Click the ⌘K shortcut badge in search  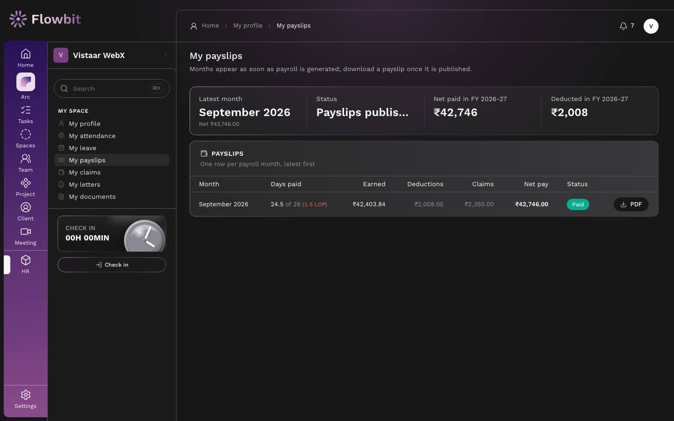[156, 88]
